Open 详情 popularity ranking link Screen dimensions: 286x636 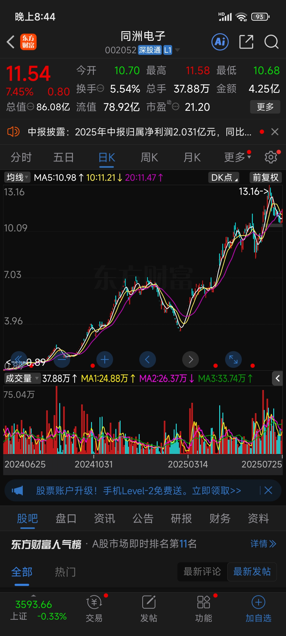click(263, 544)
